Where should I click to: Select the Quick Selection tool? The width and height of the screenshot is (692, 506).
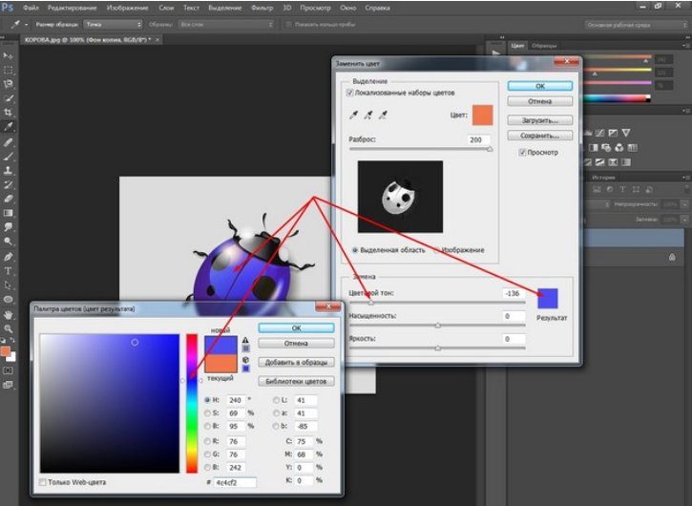pyautogui.click(x=8, y=98)
